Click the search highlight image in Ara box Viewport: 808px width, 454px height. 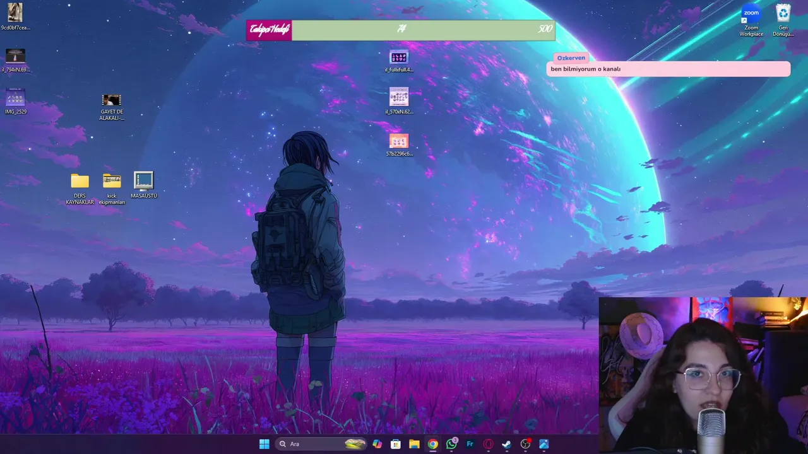pyautogui.click(x=355, y=444)
